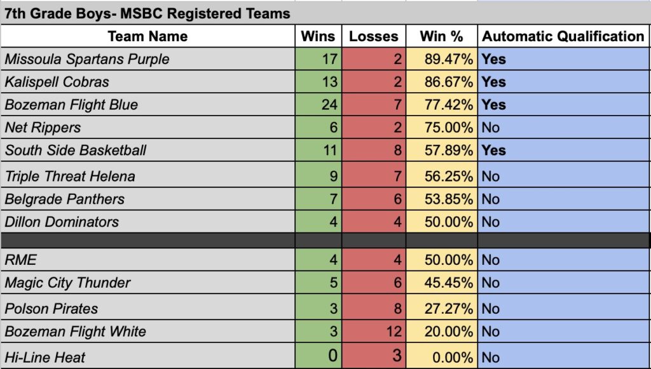
Task: Click the Polson Pirates team name cell
Action: [x=149, y=309]
